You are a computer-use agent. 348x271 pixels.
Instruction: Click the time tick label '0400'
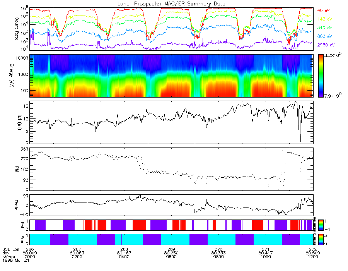(124, 257)
